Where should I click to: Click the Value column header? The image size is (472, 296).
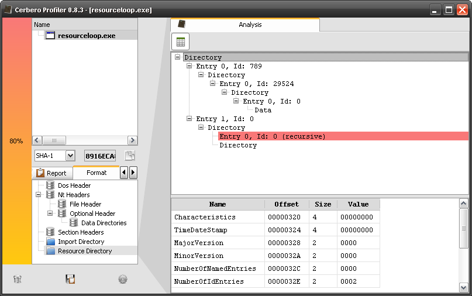tap(358, 204)
